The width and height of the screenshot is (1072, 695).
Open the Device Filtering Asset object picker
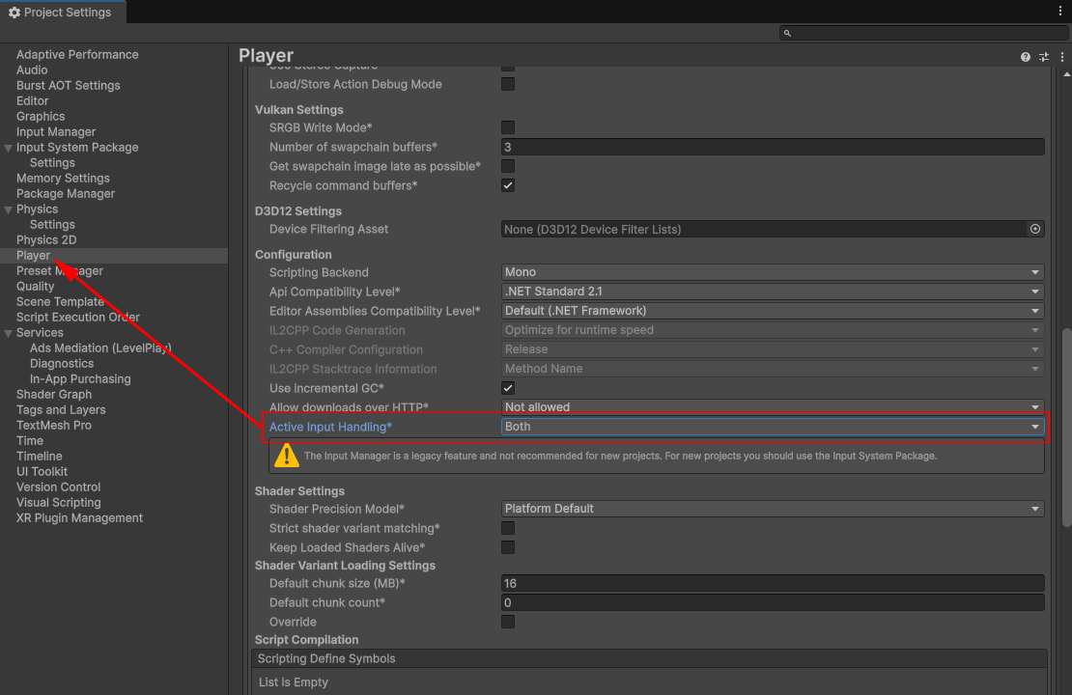(x=1034, y=229)
